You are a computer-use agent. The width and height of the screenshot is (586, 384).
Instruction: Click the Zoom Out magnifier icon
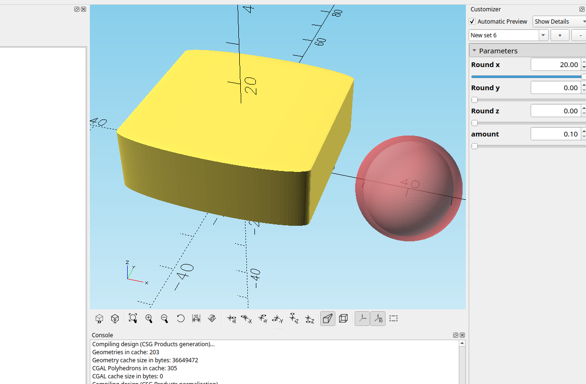click(165, 319)
